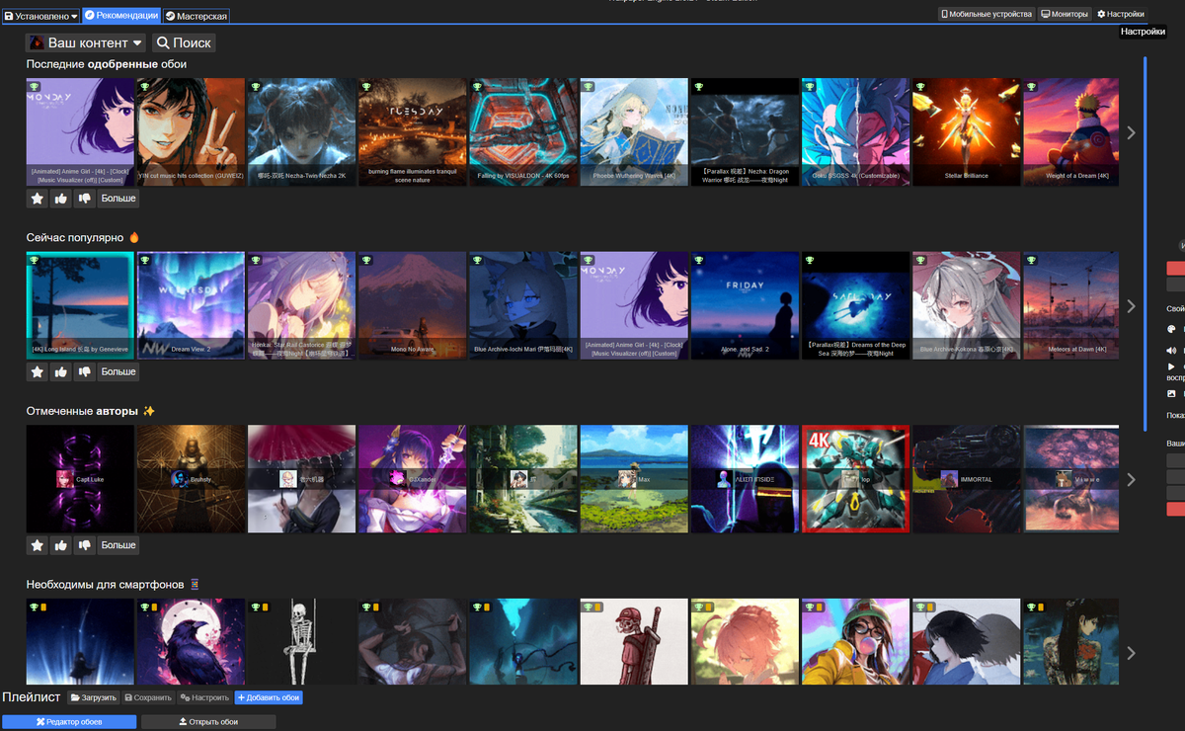Select the YIN cut music hits collection wallpaper
The width and height of the screenshot is (1185, 731).
tap(191, 132)
